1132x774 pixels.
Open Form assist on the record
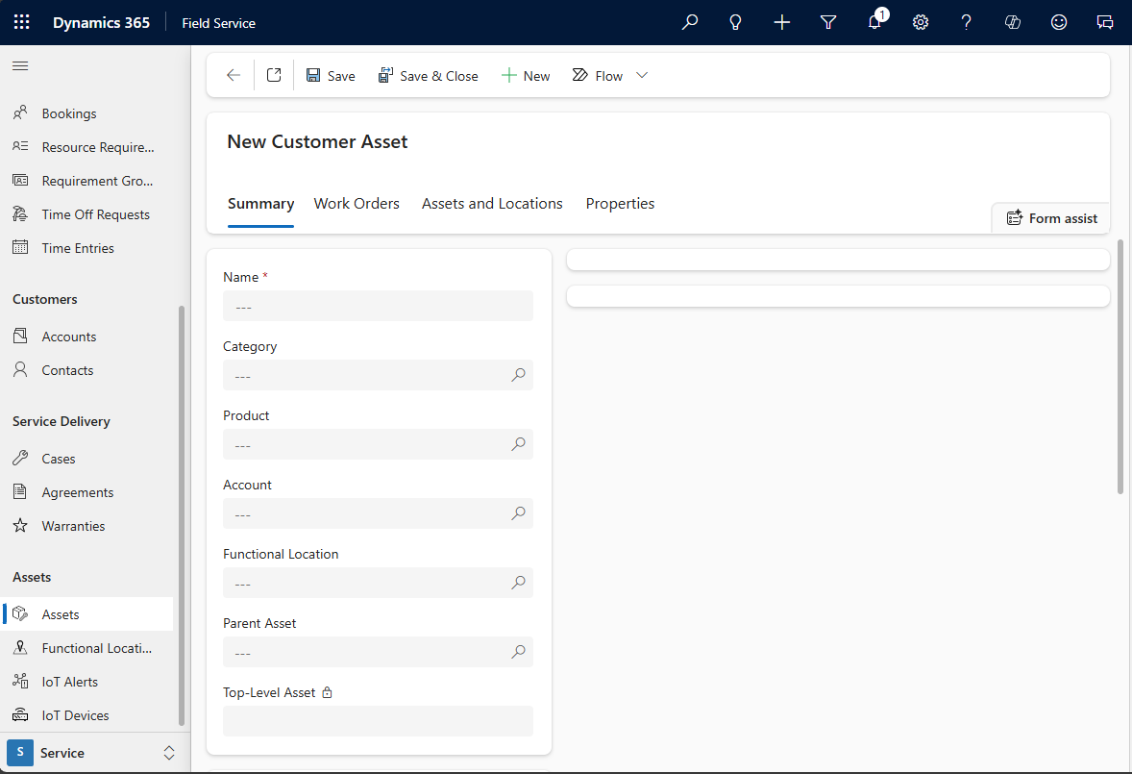point(1050,217)
